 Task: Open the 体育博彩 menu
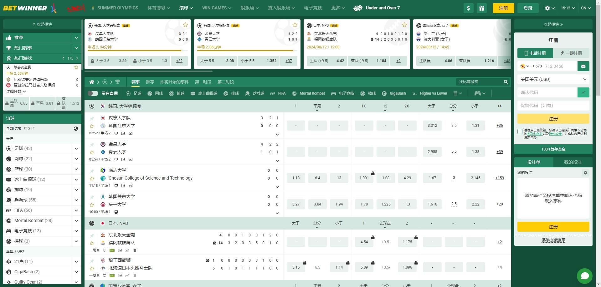click(159, 8)
